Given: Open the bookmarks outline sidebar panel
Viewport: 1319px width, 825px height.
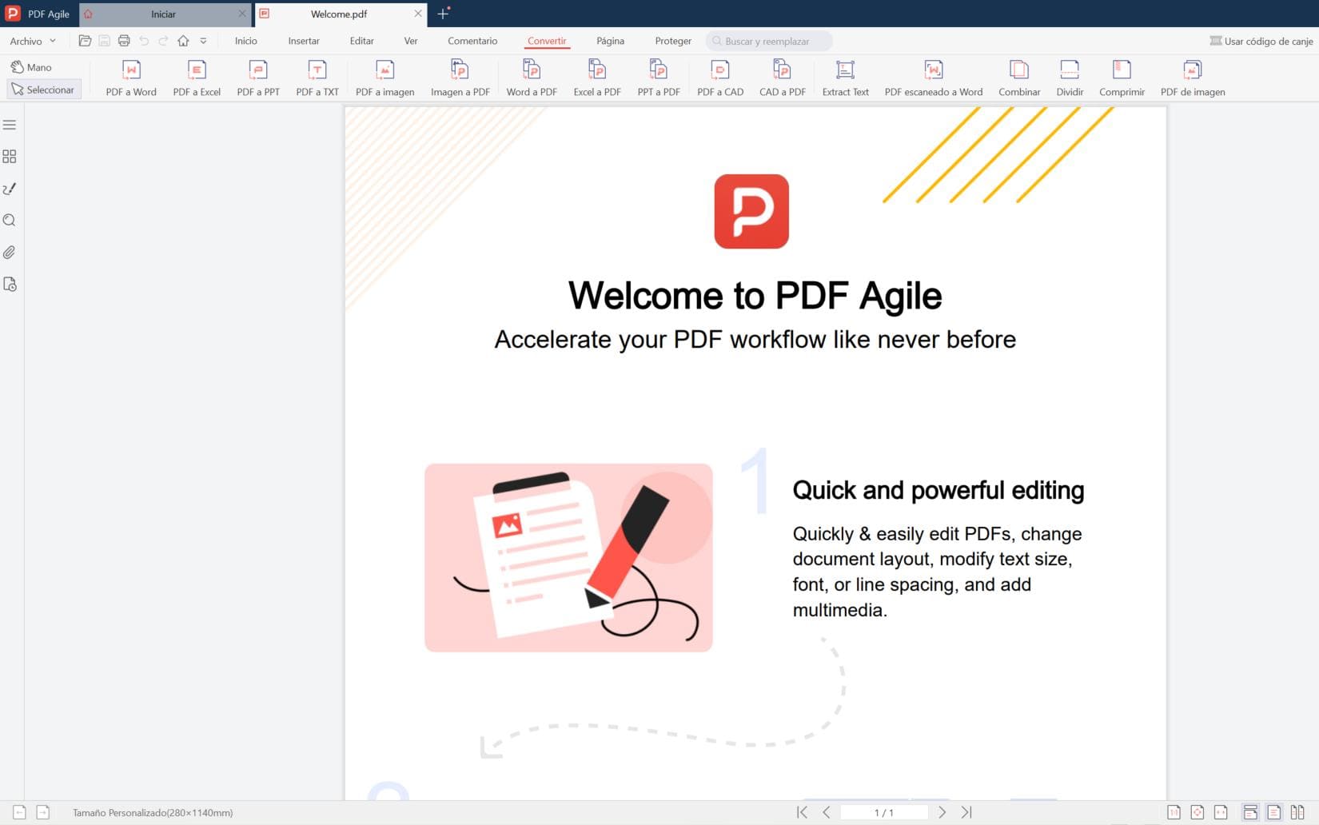Looking at the screenshot, I should pyautogui.click(x=10, y=125).
